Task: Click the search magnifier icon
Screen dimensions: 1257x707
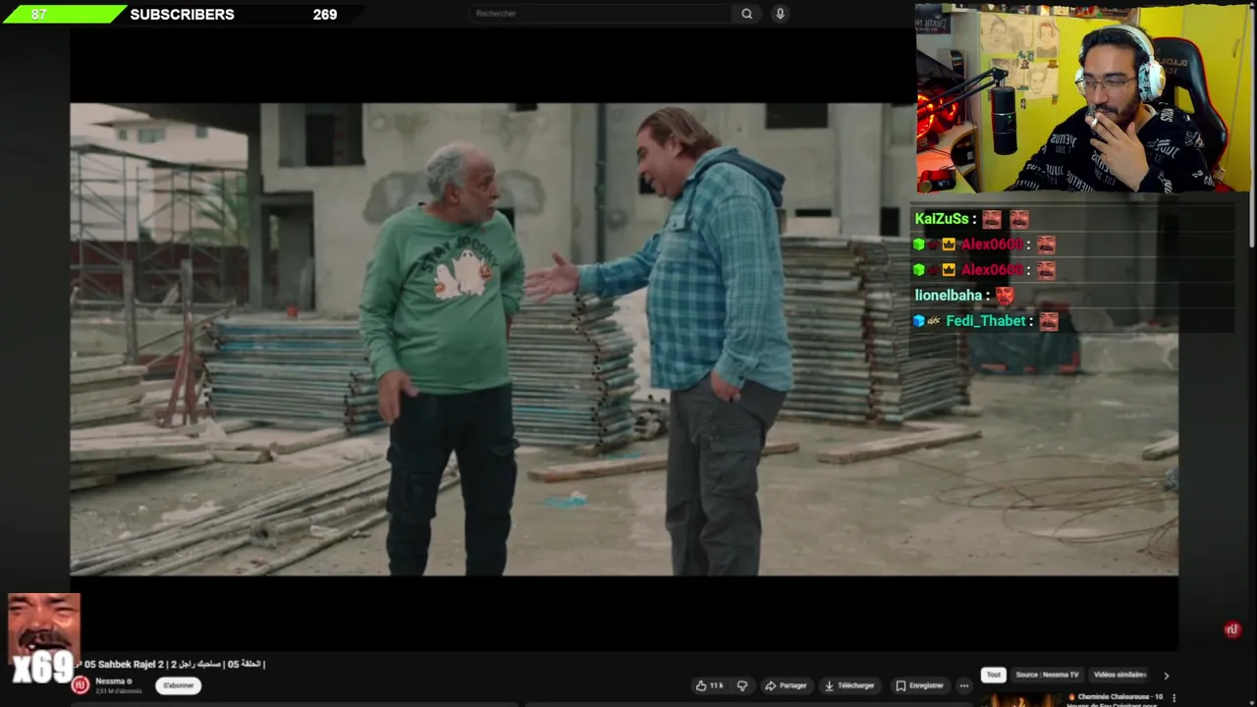Action: (x=746, y=14)
